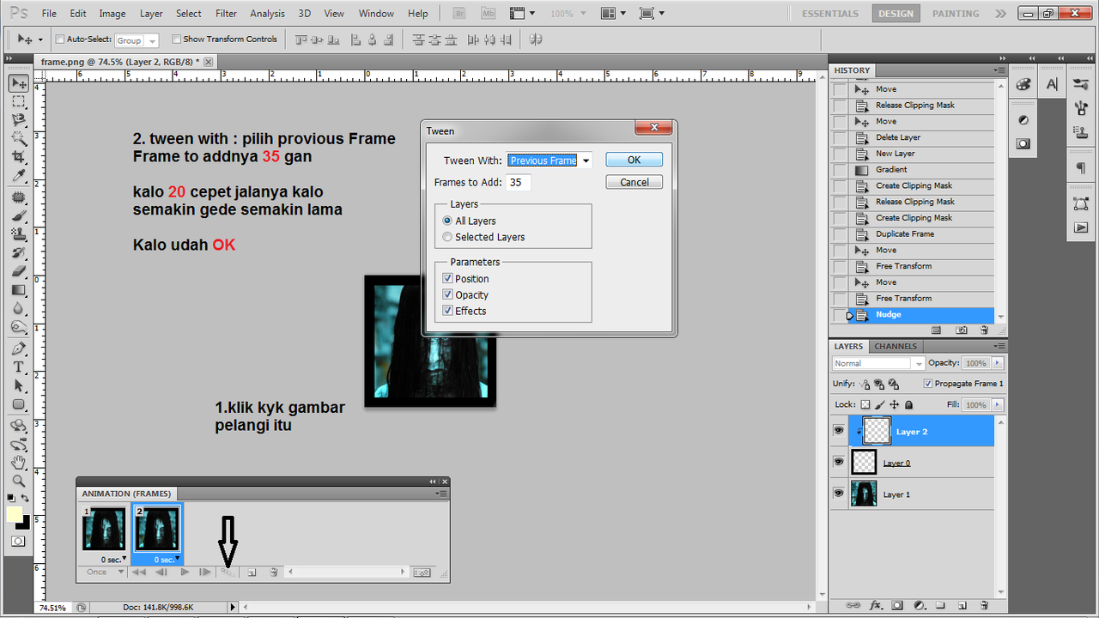
Task: Click the Duplicate selected frames icon
Action: coord(251,572)
